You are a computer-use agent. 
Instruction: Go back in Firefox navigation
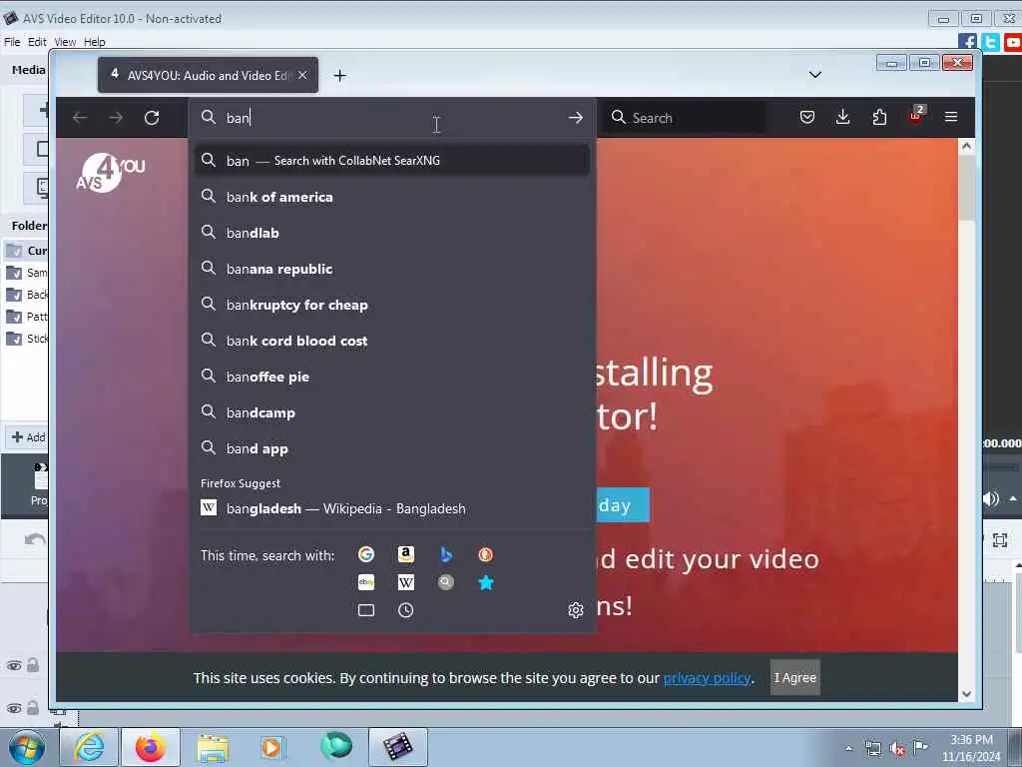[x=80, y=118]
